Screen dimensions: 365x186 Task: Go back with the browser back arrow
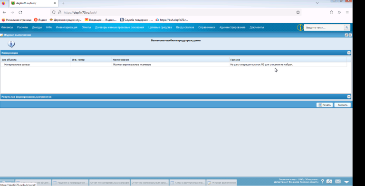click(4, 12)
